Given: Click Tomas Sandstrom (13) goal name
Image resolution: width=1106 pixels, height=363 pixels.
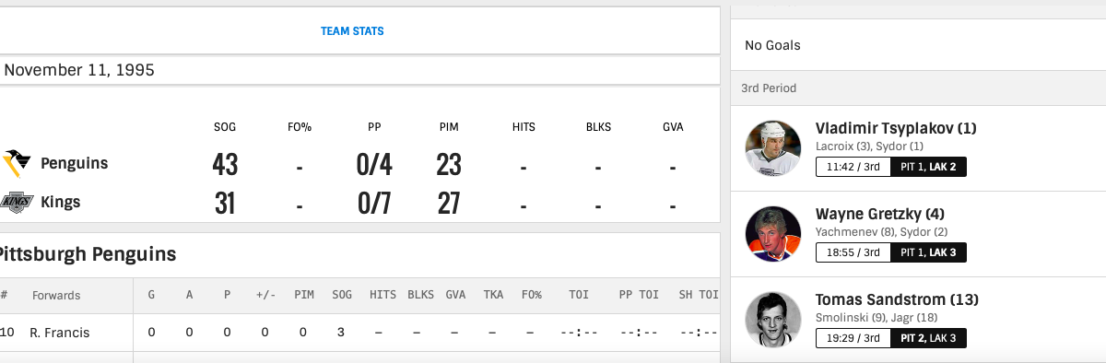Looking at the screenshot, I should point(897,299).
